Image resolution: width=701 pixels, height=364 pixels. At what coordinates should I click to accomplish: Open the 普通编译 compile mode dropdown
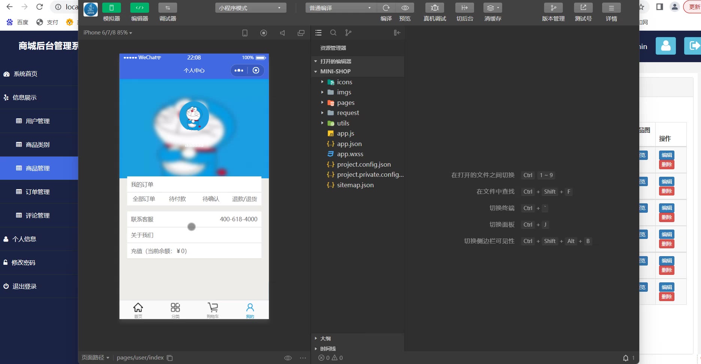point(341,8)
